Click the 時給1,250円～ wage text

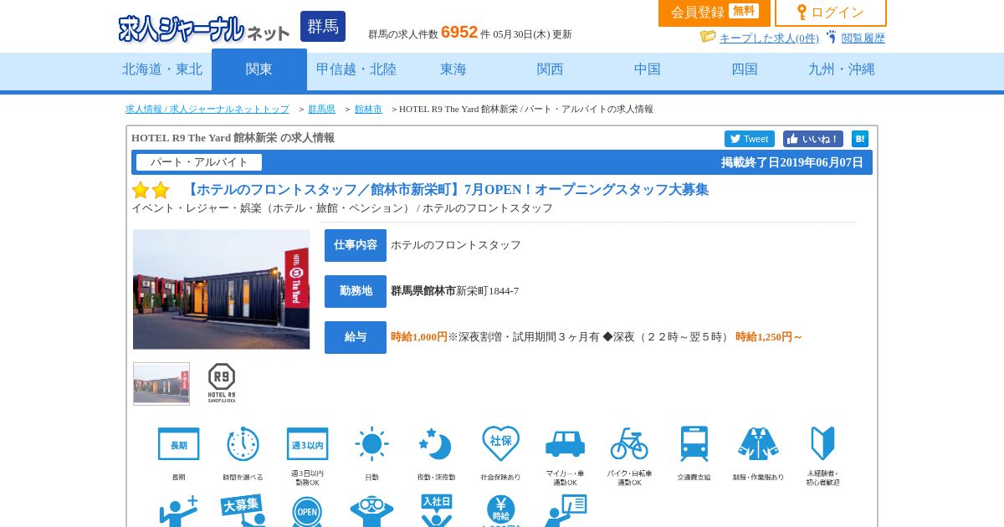[769, 337]
